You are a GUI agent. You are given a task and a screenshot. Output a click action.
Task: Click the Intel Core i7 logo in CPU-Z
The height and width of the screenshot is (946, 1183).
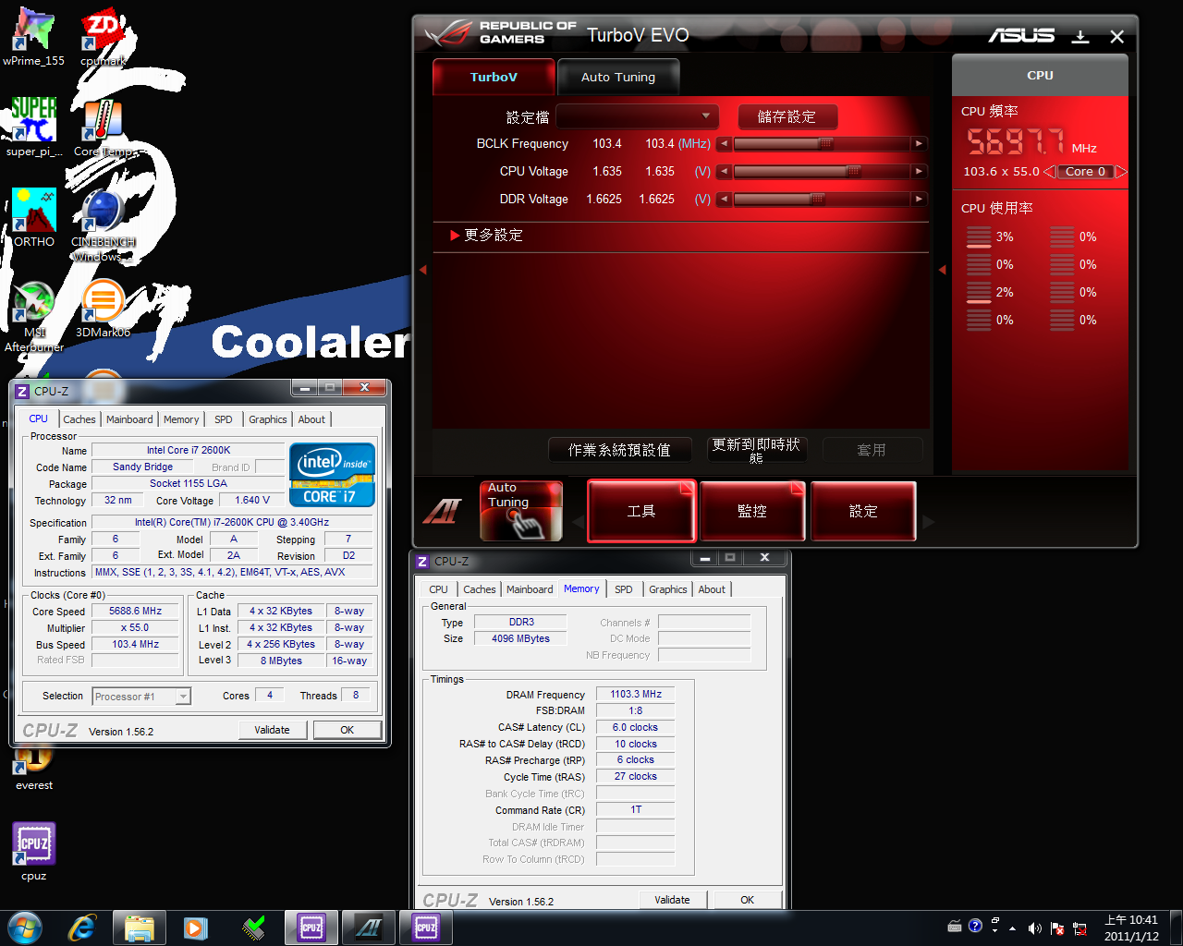tap(332, 475)
